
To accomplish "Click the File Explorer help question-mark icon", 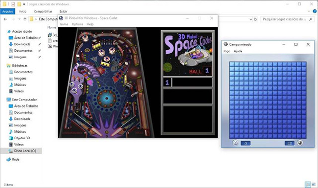I will (315, 11).
